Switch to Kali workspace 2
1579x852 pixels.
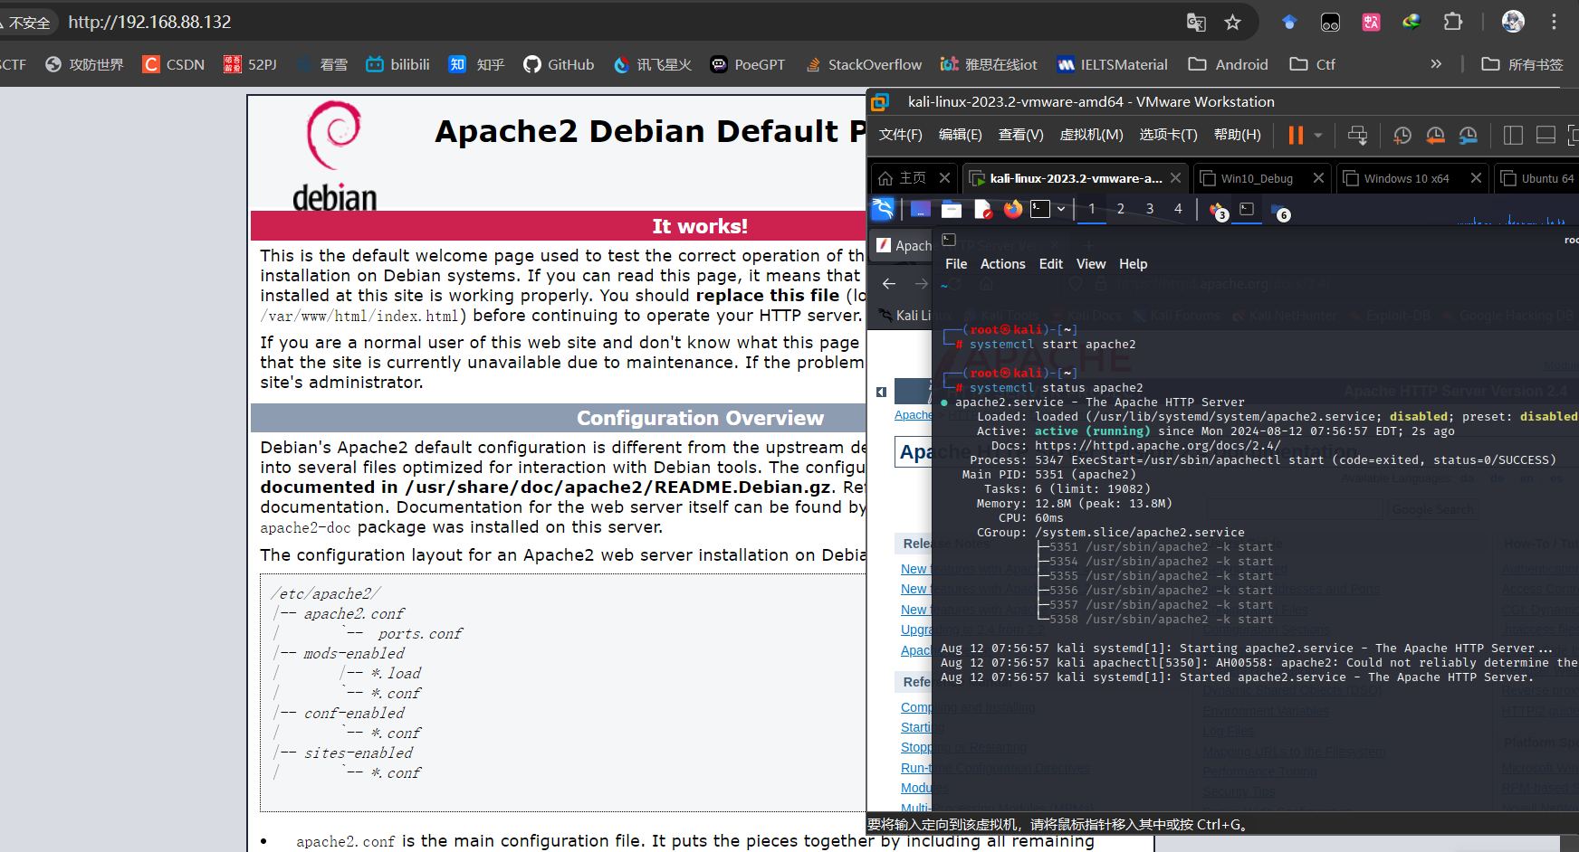(1120, 209)
